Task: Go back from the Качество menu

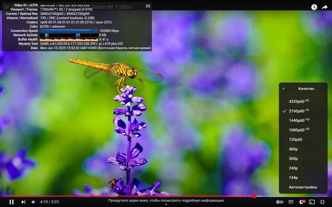Action: (284, 89)
